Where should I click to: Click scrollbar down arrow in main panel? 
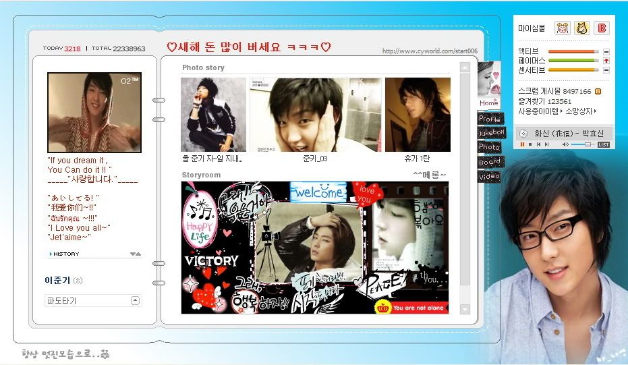pyautogui.click(x=465, y=309)
